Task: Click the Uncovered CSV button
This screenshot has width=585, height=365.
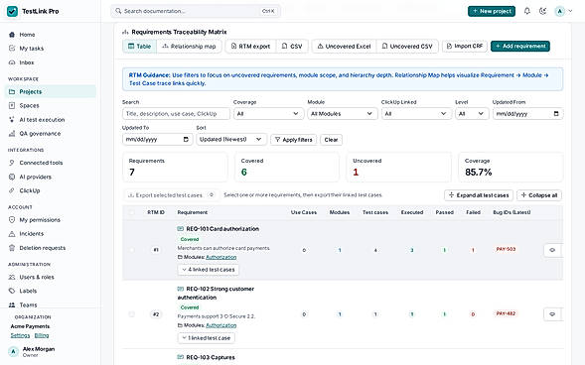Action: pyautogui.click(x=407, y=47)
